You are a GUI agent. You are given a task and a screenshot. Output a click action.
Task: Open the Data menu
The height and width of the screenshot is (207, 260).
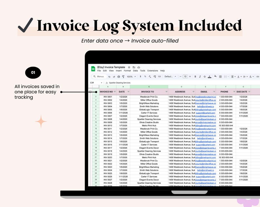click(135, 71)
